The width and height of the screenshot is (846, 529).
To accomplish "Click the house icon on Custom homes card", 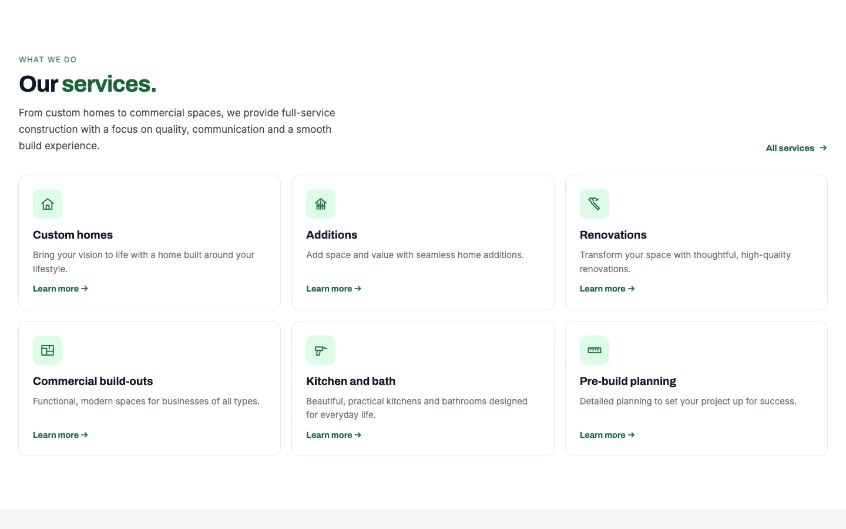I will click(x=48, y=204).
